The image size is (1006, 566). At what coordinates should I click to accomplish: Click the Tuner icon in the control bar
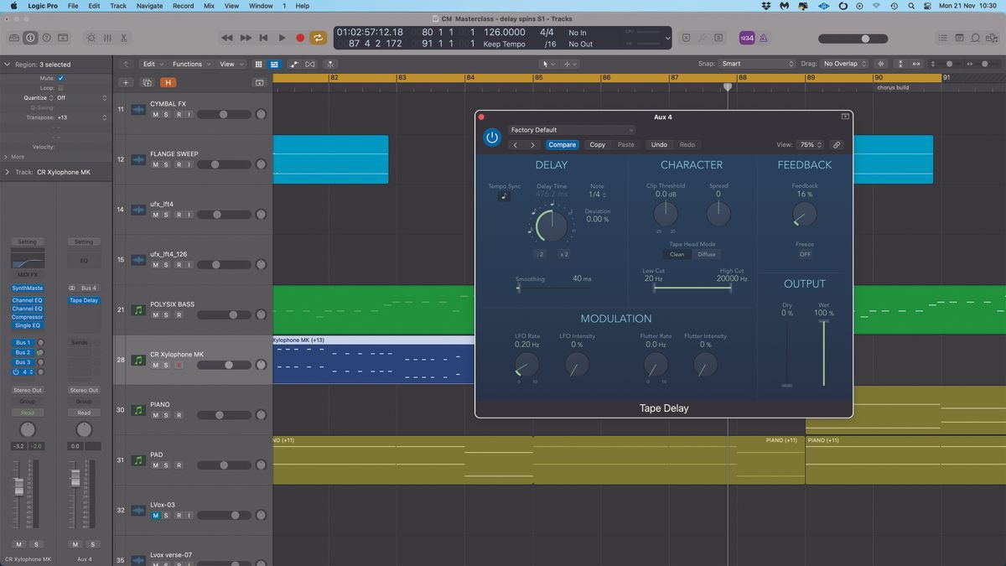click(x=703, y=38)
